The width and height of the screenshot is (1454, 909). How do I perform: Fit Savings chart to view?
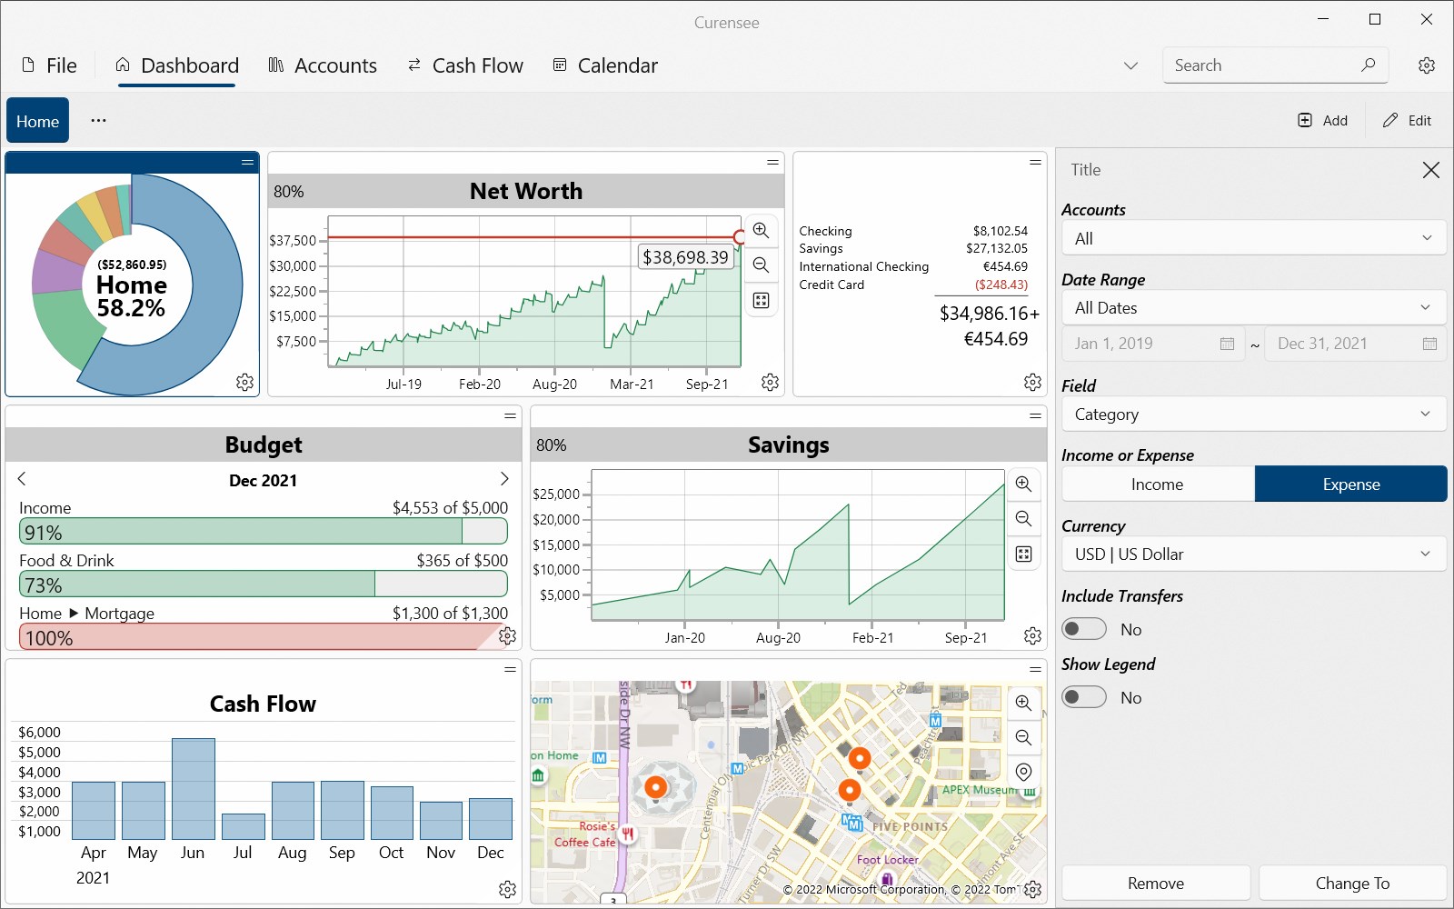1023,554
